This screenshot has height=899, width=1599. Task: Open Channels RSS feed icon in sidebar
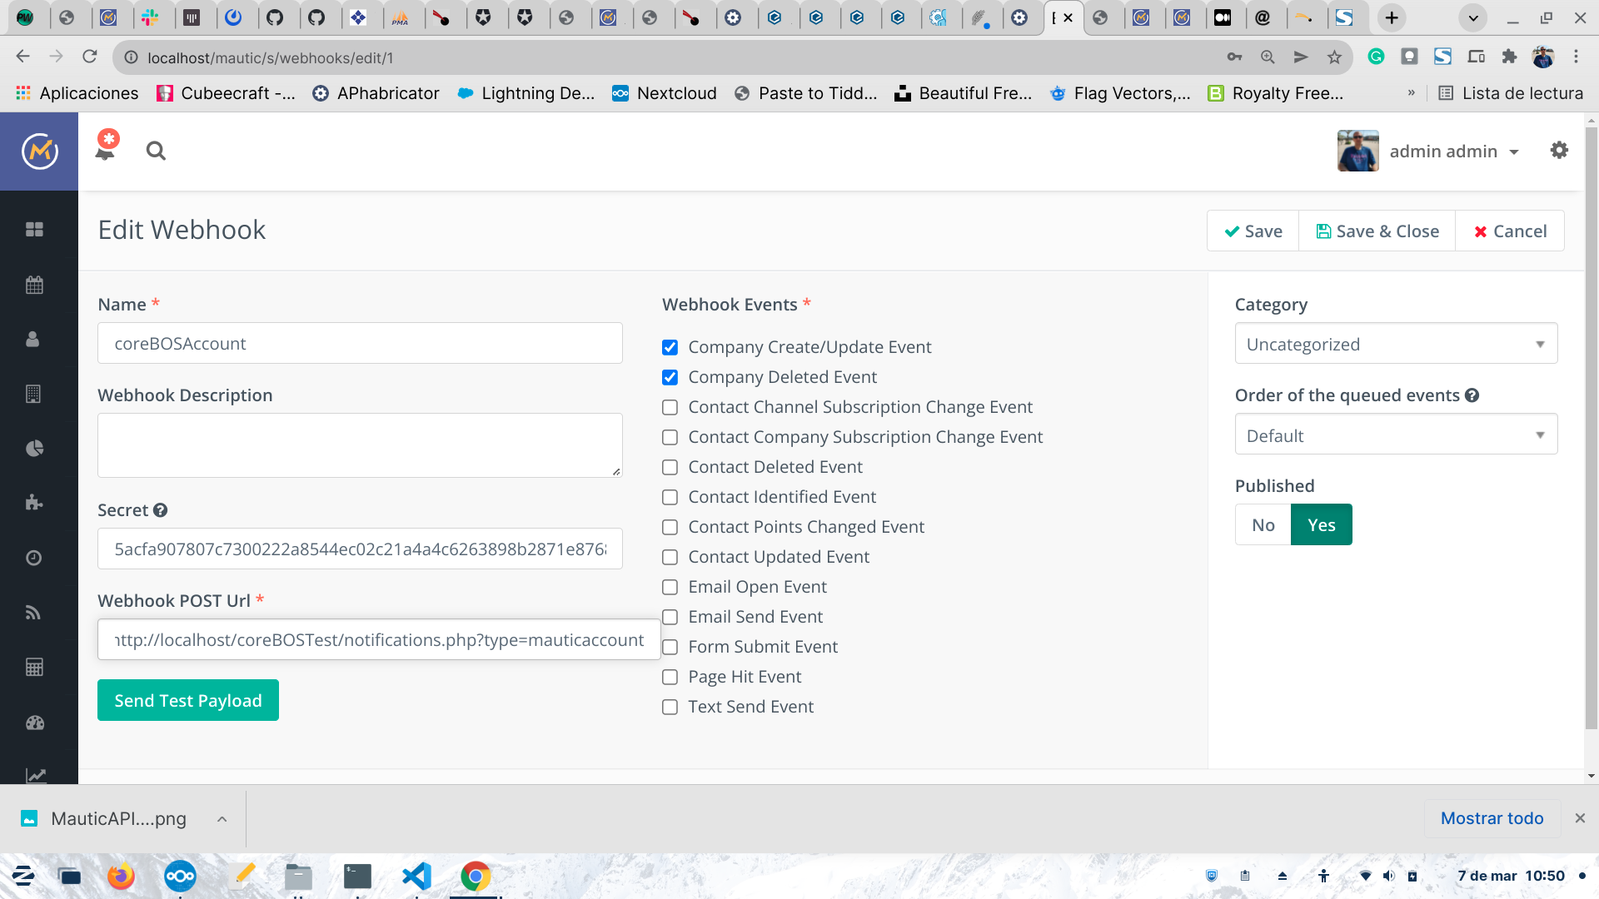[33, 613]
